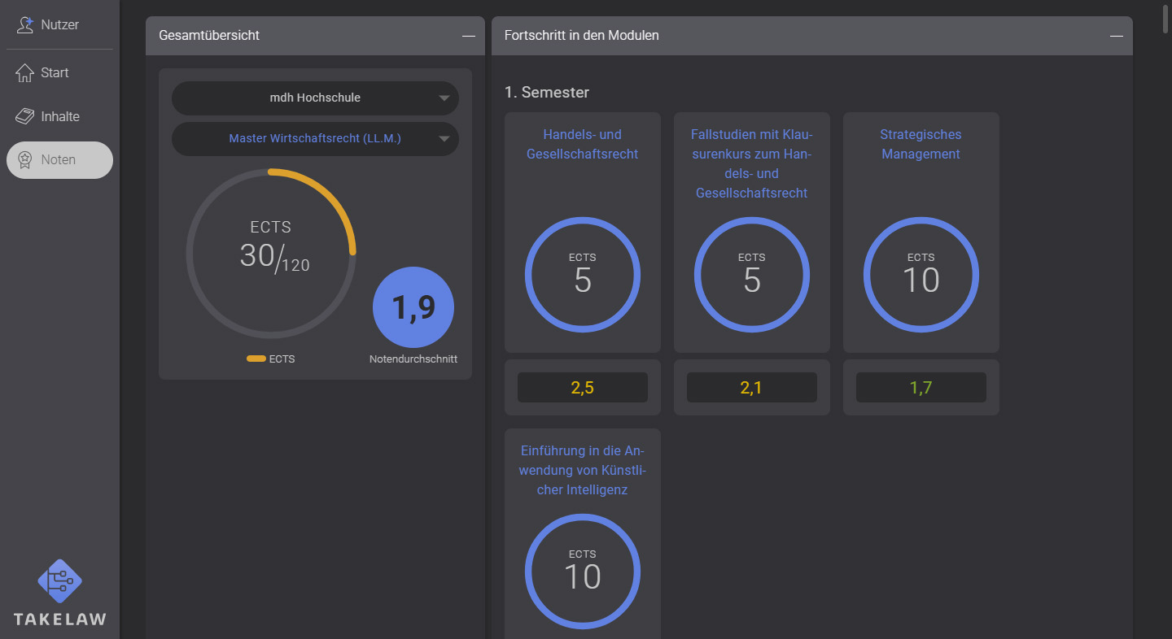Click the TAKELAW logo icon

pos(59,581)
